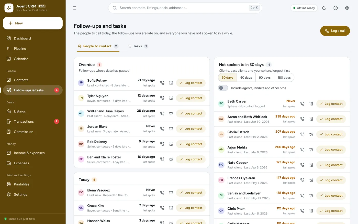Select the 60 days filter
Viewport: 358px width, 224px height.
246,78
